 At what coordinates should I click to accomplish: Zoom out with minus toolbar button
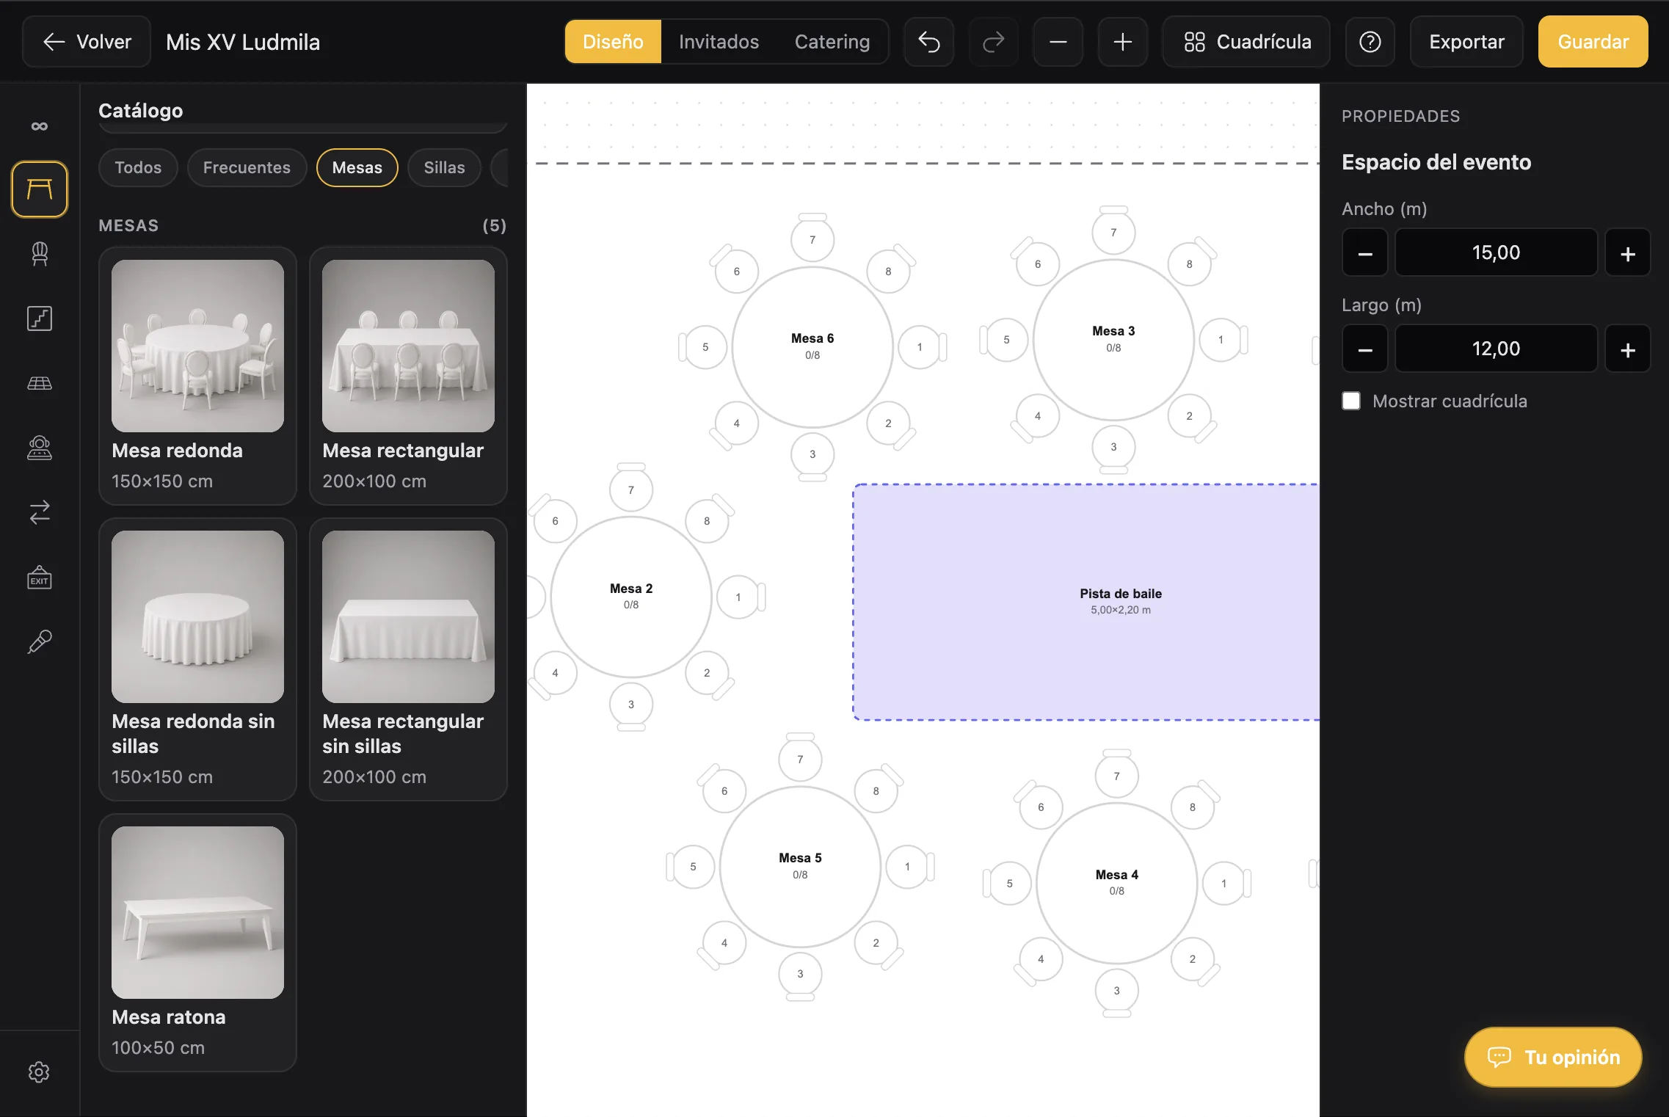pos(1058,42)
